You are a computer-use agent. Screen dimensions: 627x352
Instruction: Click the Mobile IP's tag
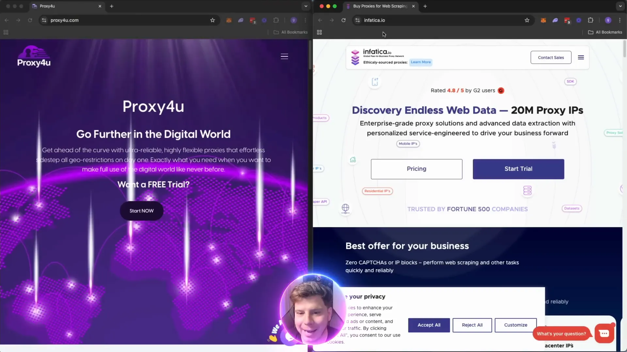click(x=408, y=144)
